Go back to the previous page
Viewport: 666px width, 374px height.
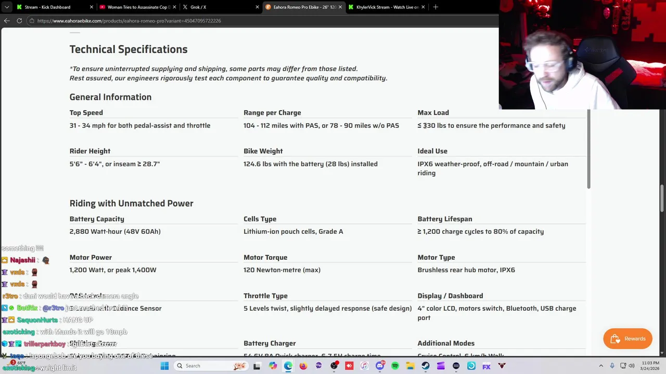(6, 21)
